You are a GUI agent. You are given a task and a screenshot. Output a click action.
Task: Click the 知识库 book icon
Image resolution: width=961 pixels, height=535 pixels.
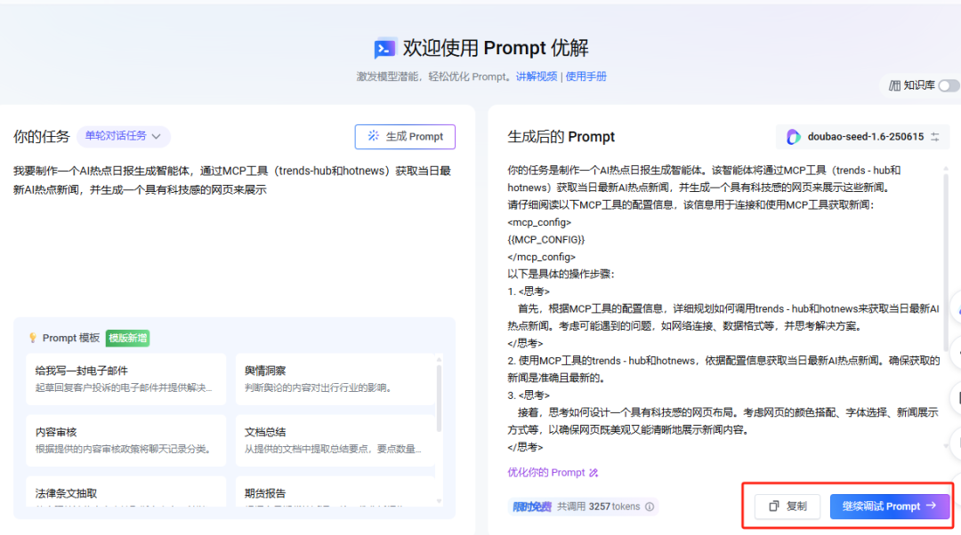pyautogui.click(x=895, y=85)
